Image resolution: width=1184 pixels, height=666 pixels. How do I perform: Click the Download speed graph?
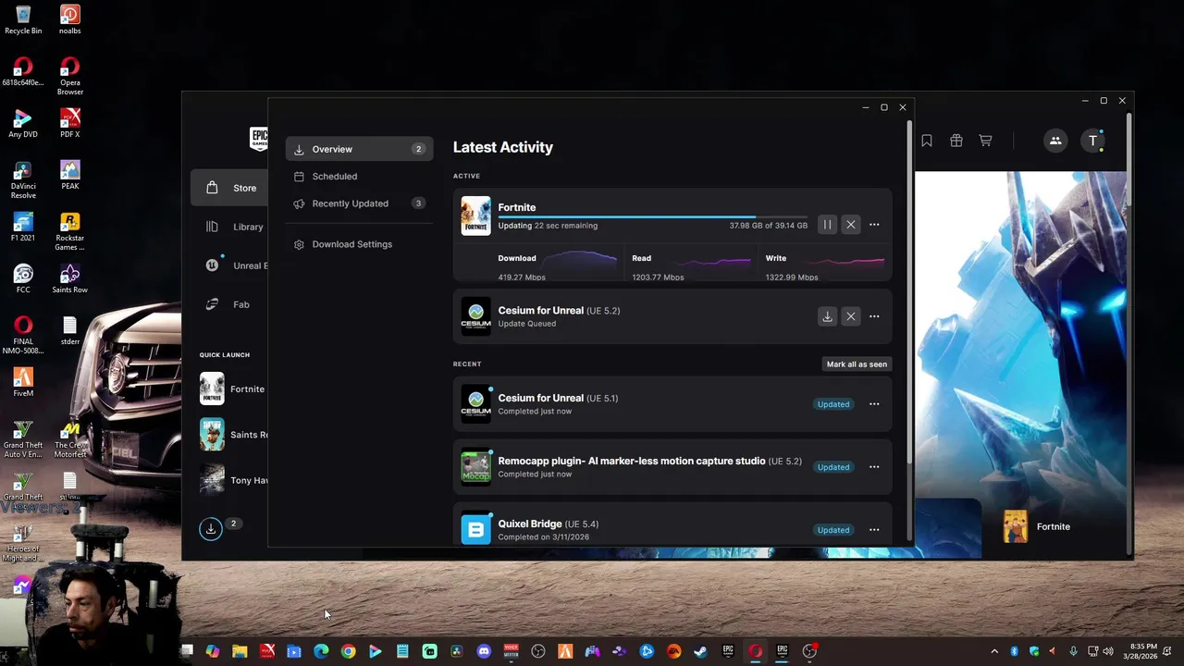point(580,261)
